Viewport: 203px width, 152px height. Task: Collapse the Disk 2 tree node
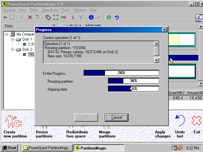point(12,49)
